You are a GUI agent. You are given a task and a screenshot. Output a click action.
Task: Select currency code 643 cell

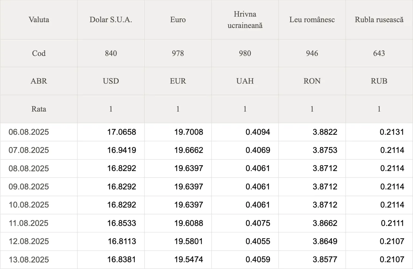coord(379,53)
